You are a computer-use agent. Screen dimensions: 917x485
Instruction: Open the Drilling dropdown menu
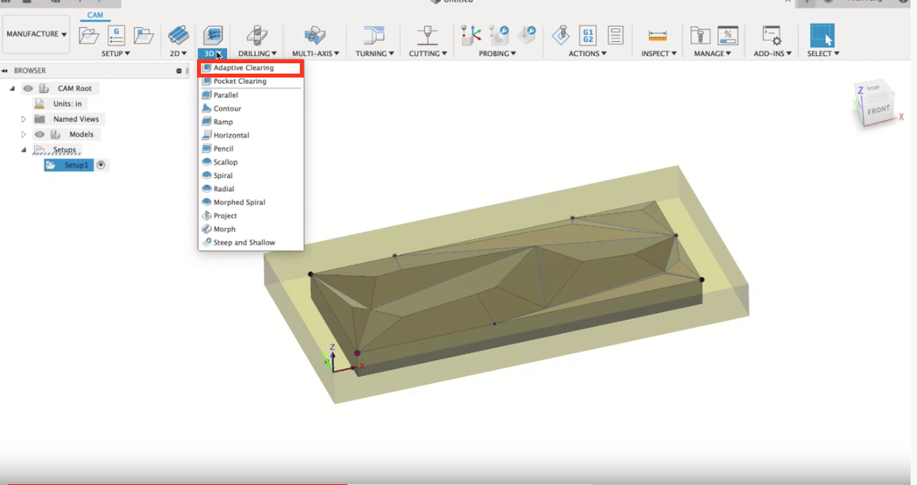click(x=256, y=53)
